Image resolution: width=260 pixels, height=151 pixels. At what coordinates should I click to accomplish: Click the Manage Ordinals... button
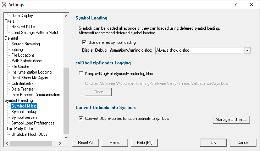pos(231,120)
